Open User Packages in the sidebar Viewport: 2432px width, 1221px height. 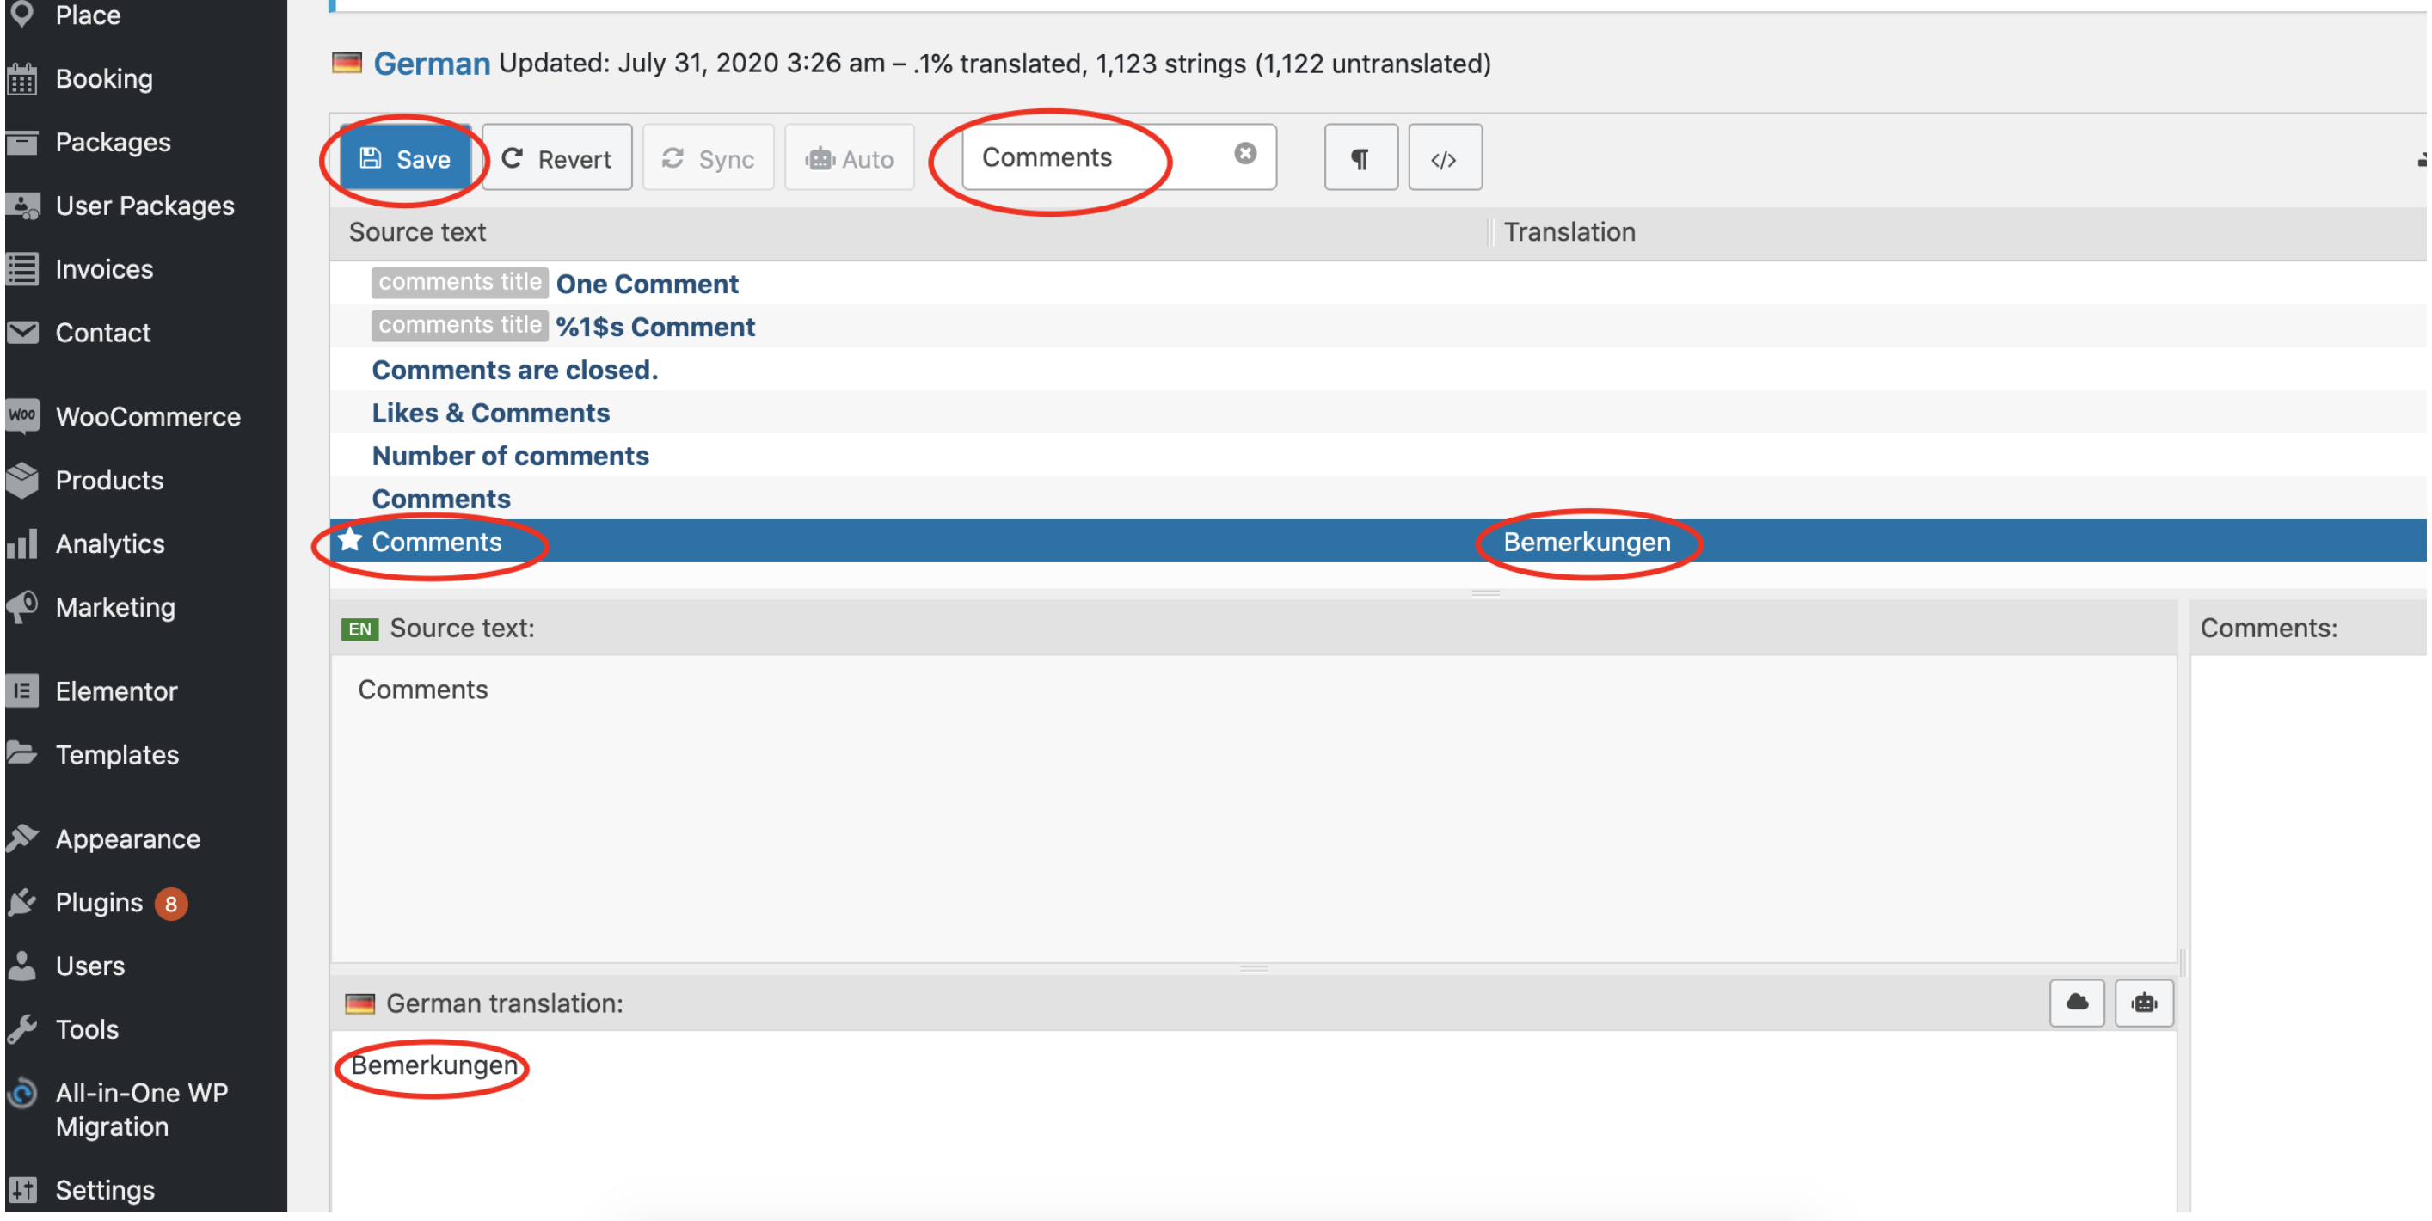pyautogui.click(x=144, y=205)
